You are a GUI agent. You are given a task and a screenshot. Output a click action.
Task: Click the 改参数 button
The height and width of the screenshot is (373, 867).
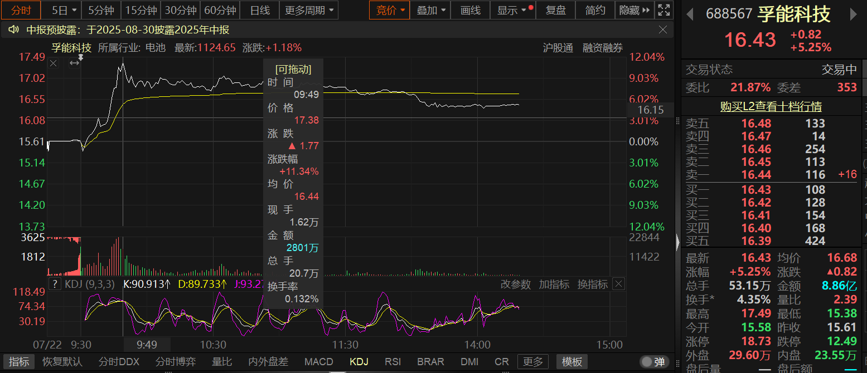pos(516,284)
